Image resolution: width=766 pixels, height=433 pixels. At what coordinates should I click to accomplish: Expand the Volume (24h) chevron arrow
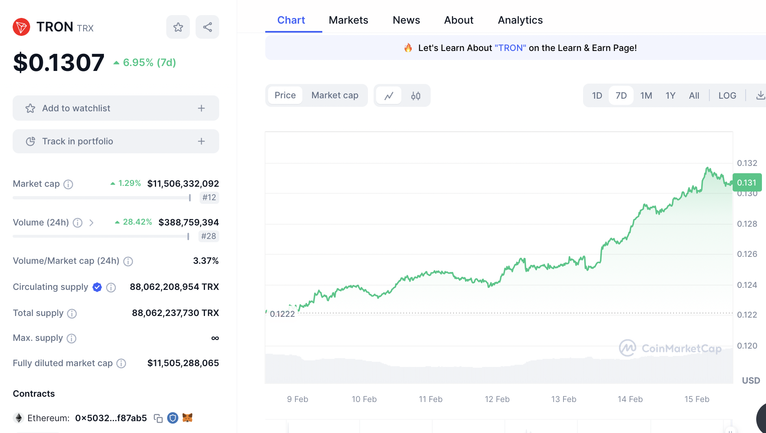92,223
